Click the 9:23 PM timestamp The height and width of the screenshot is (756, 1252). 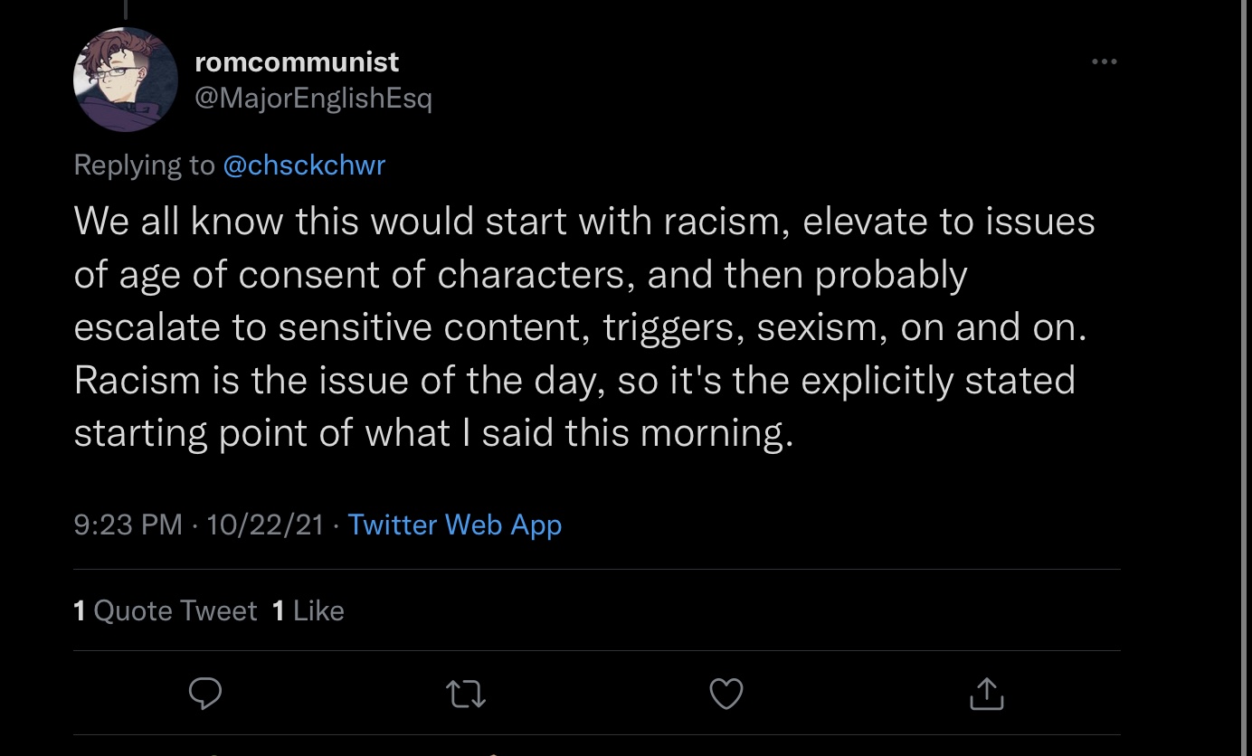[128, 524]
